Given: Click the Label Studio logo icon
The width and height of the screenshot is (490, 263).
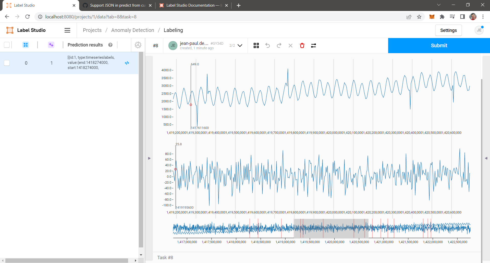Looking at the screenshot, I should [9, 30].
